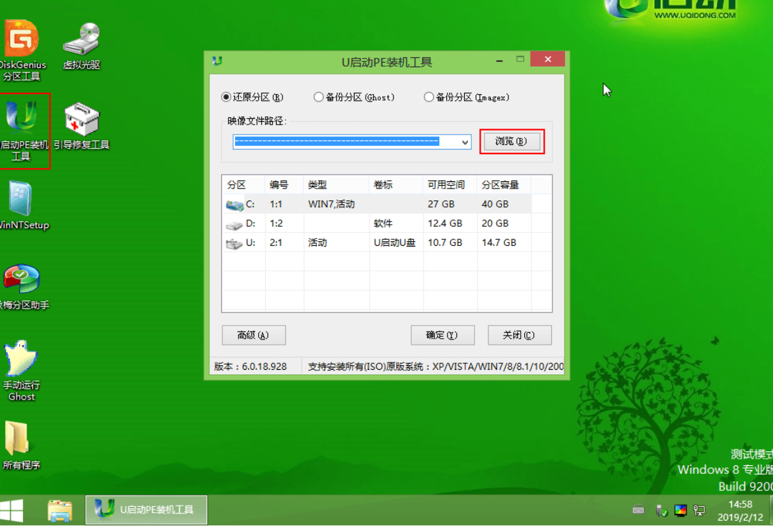Click the U: USB drive icon in list
Image resolution: width=773 pixels, height=526 pixels.
click(234, 244)
